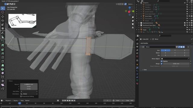Toggle Deckhand Gear Base exclude checkbox
Image resolution: width=193 pixels, height=108 pixels.
[x=185, y=25]
